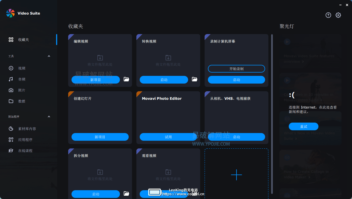Click the open folder icon on 转换视频 card

point(195,79)
